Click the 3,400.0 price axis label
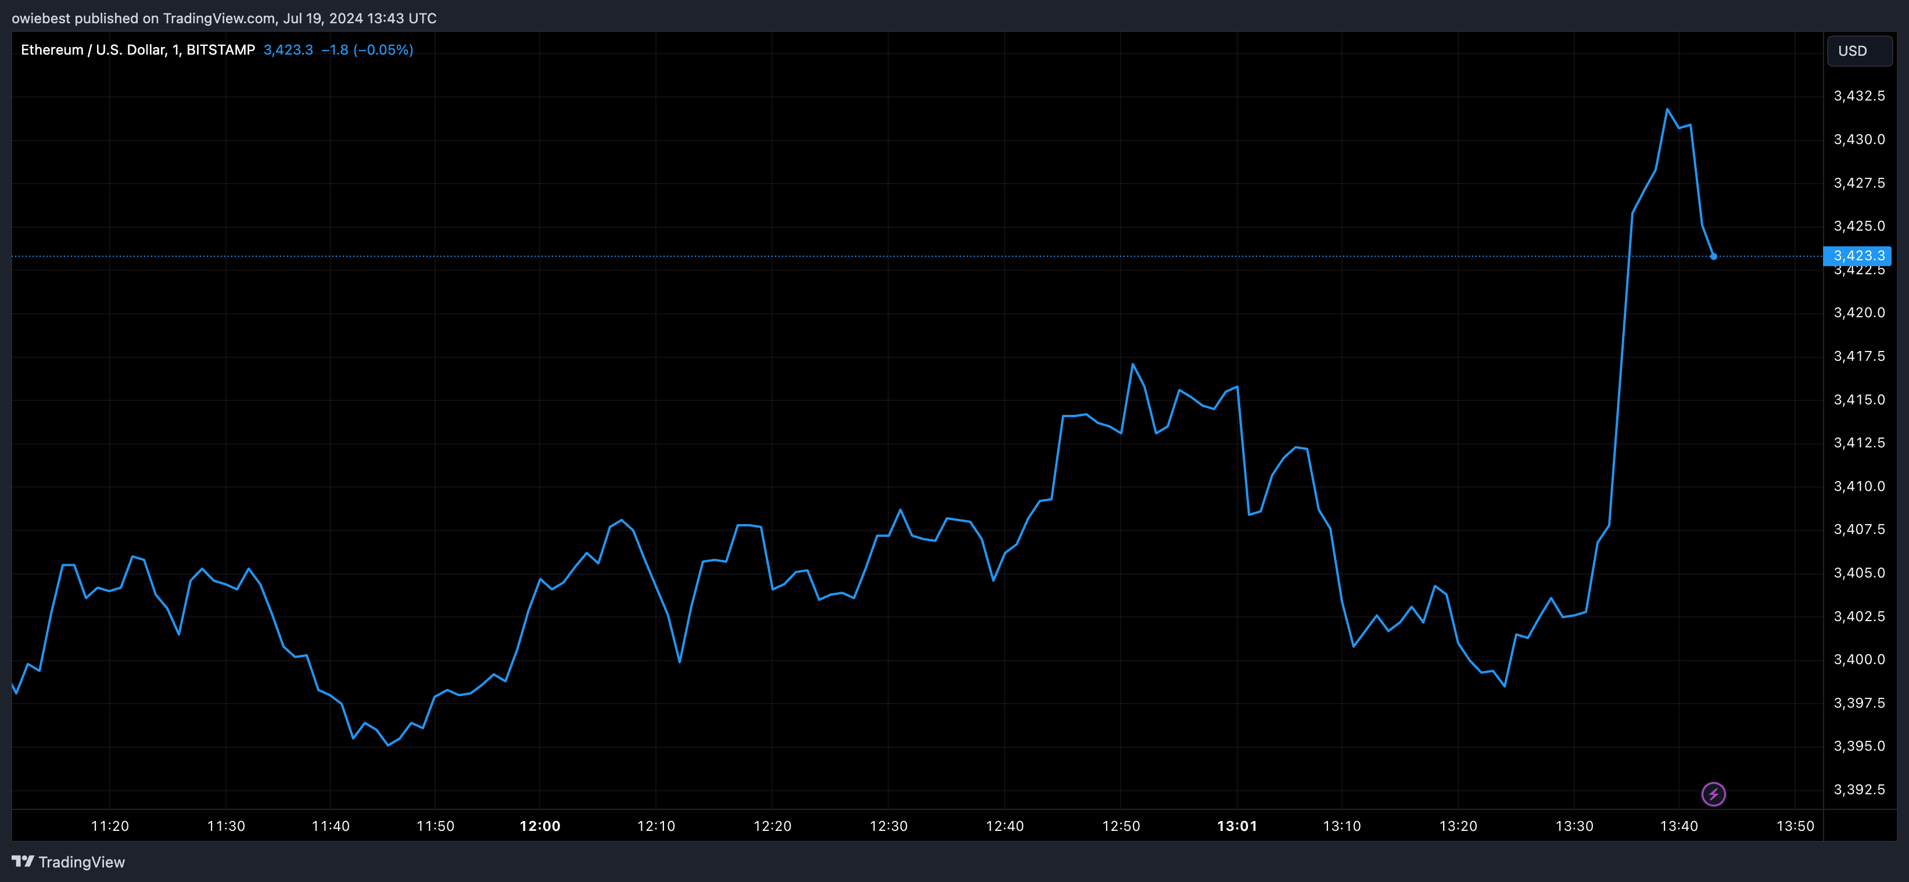Image resolution: width=1909 pixels, height=882 pixels. click(x=1858, y=659)
